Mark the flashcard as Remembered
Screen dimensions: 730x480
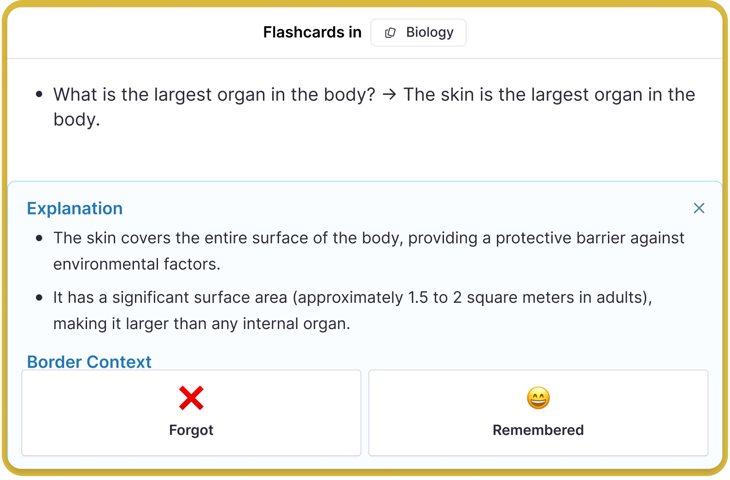coord(538,413)
